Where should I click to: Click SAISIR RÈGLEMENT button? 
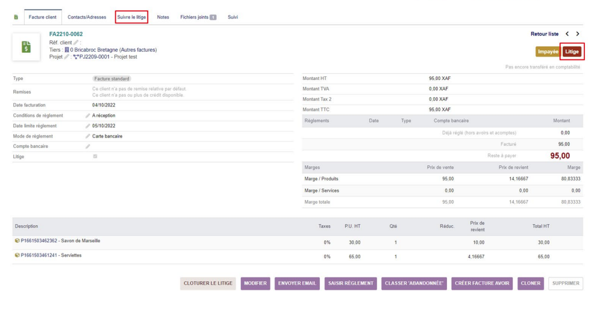coord(351,284)
